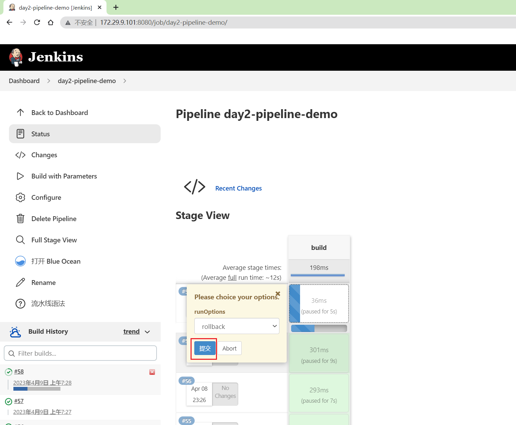This screenshot has width=516, height=425.
Task: Open build #57 timestamp link
Action: click(x=42, y=412)
